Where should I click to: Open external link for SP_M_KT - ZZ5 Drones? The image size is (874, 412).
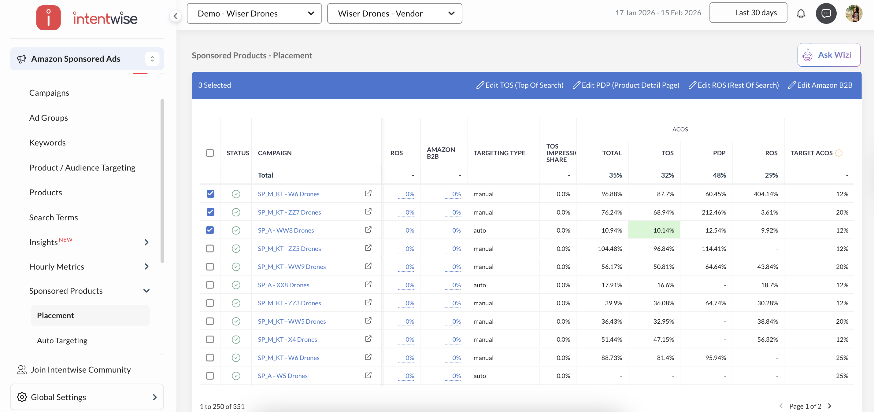click(368, 248)
